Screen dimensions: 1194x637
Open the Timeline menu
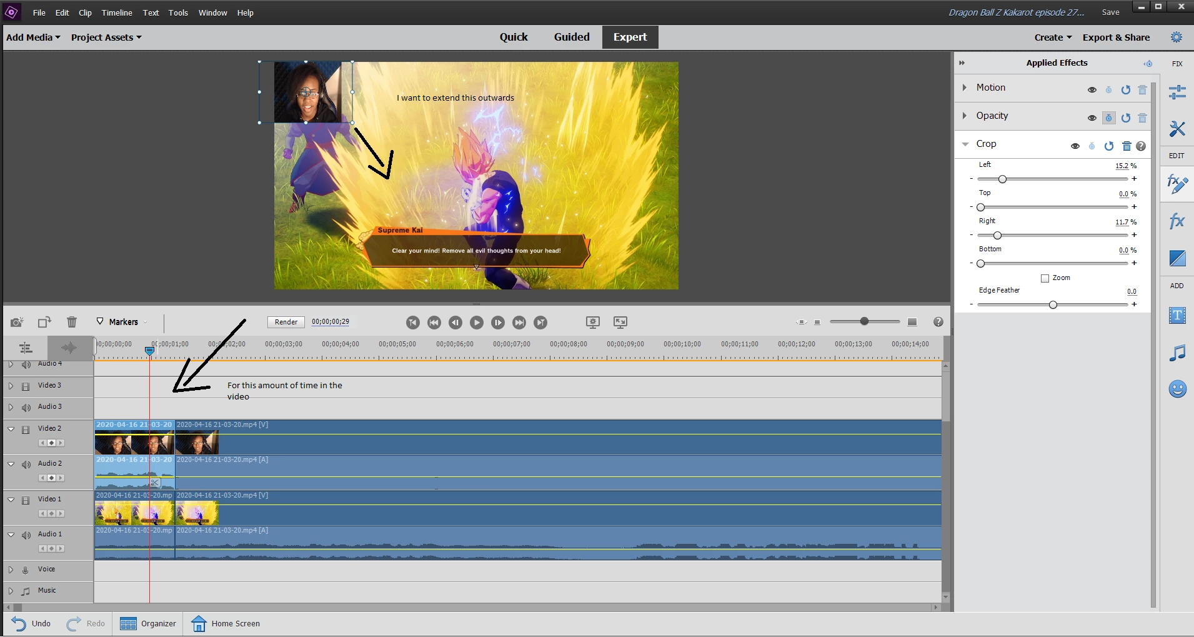pos(117,13)
